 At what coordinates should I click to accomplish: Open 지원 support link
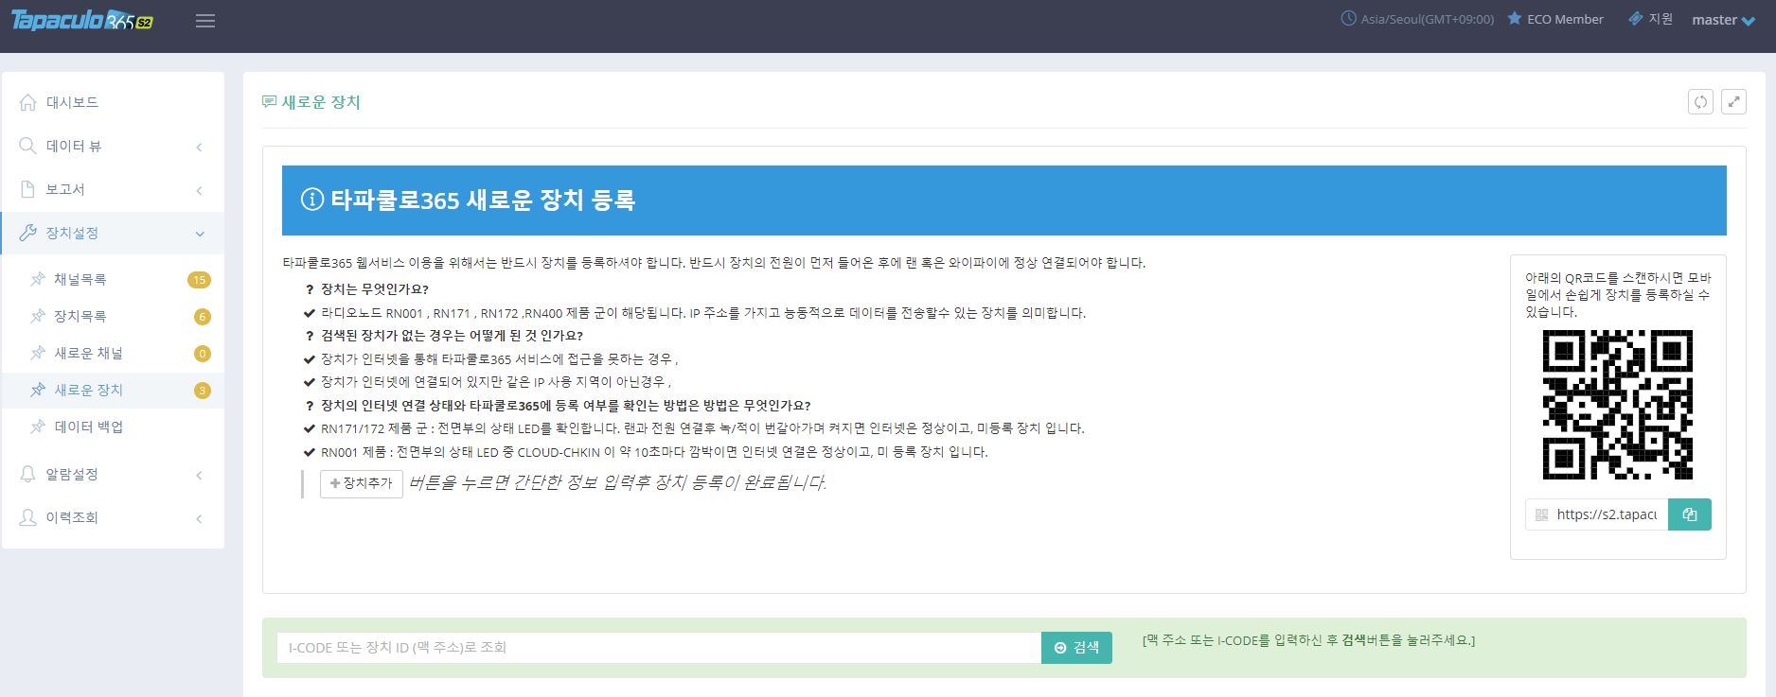(1650, 19)
